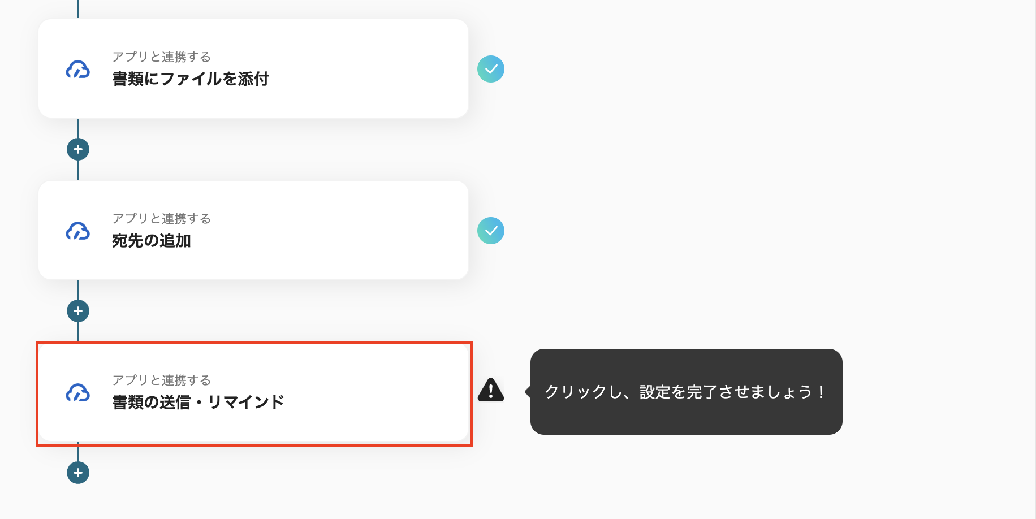Click アプリと連携する on the highlighted card
Screen dimensions: 1036x519
pyautogui.click(x=161, y=380)
